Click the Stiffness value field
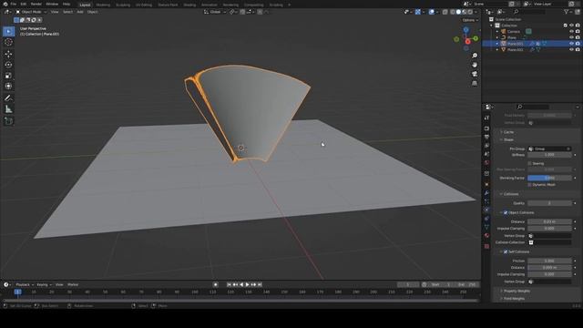The image size is (583, 328). click(549, 155)
